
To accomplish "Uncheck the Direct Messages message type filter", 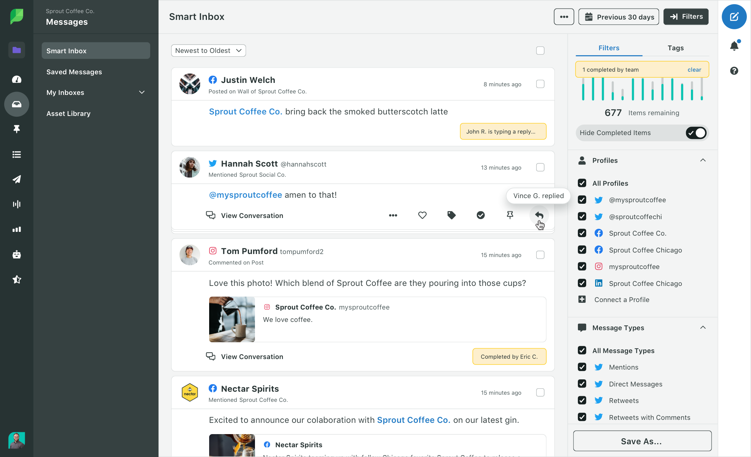I will (x=582, y=383).
